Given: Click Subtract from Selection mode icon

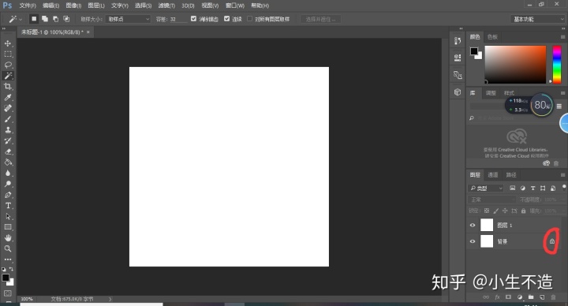Looking at the screenshot, I should pos(56,19).
